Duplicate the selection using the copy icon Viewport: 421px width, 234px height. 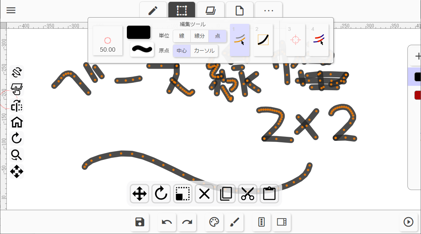(x=226, y=194)
